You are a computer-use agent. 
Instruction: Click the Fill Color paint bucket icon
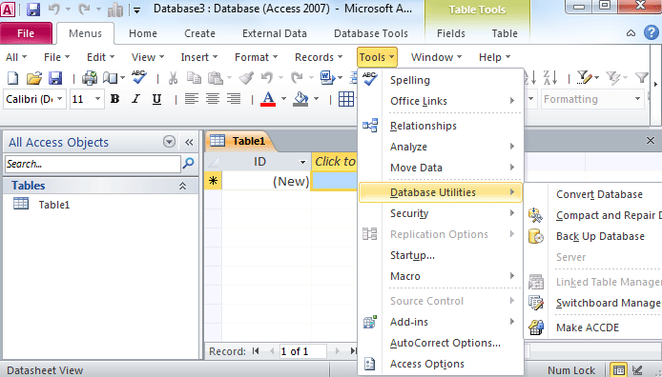(x=301, y=99)
